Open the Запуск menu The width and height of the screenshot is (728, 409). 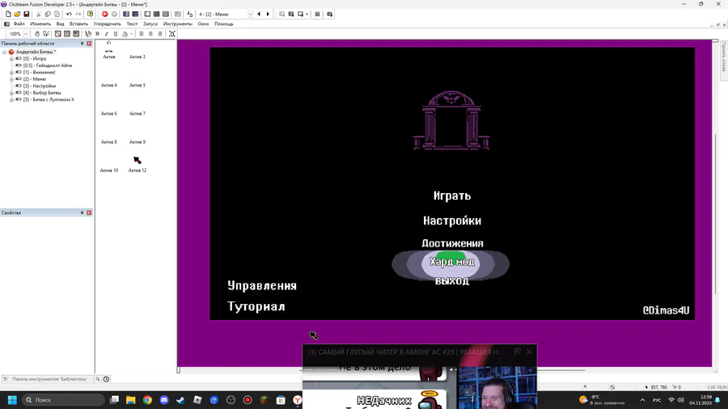[150, 23]
